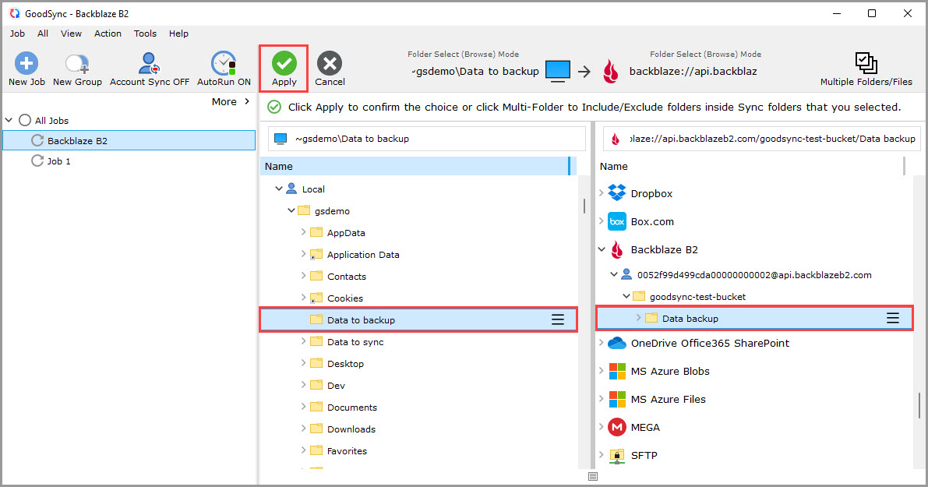Screen dimensions: 928x487
Task: Expand the Dropbox tree node
Action: [601, 193]
